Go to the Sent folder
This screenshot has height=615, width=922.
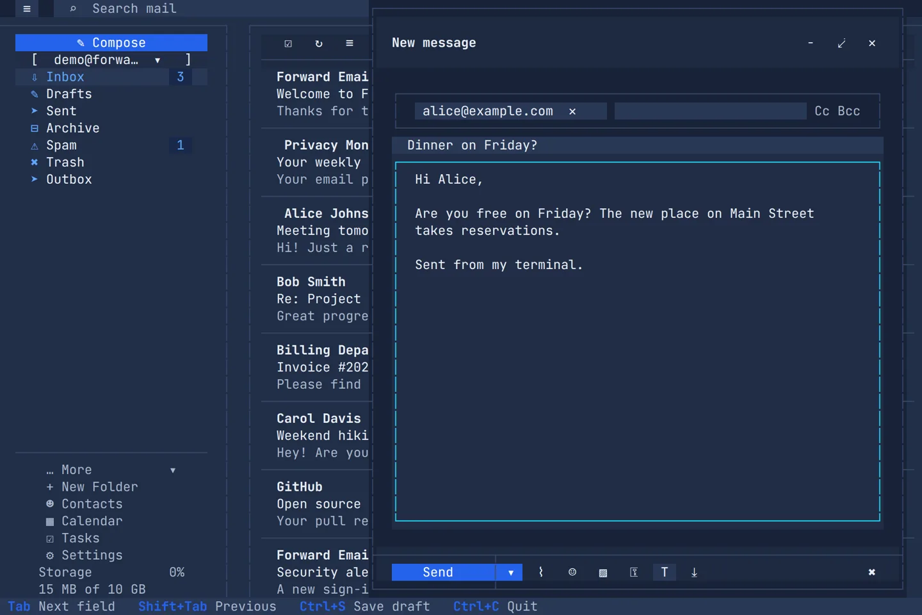(x=111, y=111)
